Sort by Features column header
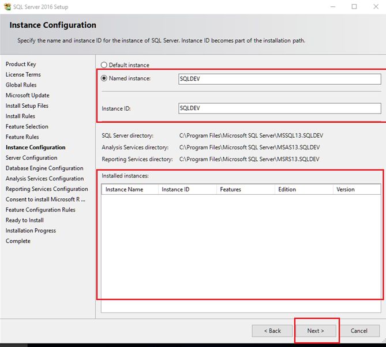This screenshot has height=347, width=386. 246,190
